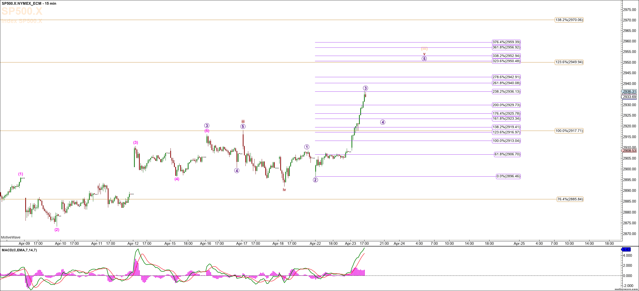Click the SP500.X:NYMEX_ECM - 15 min title

point(29,3)
